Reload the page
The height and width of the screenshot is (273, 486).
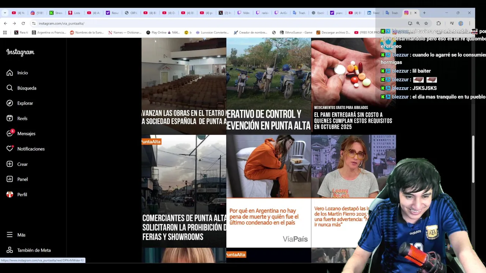23,23
